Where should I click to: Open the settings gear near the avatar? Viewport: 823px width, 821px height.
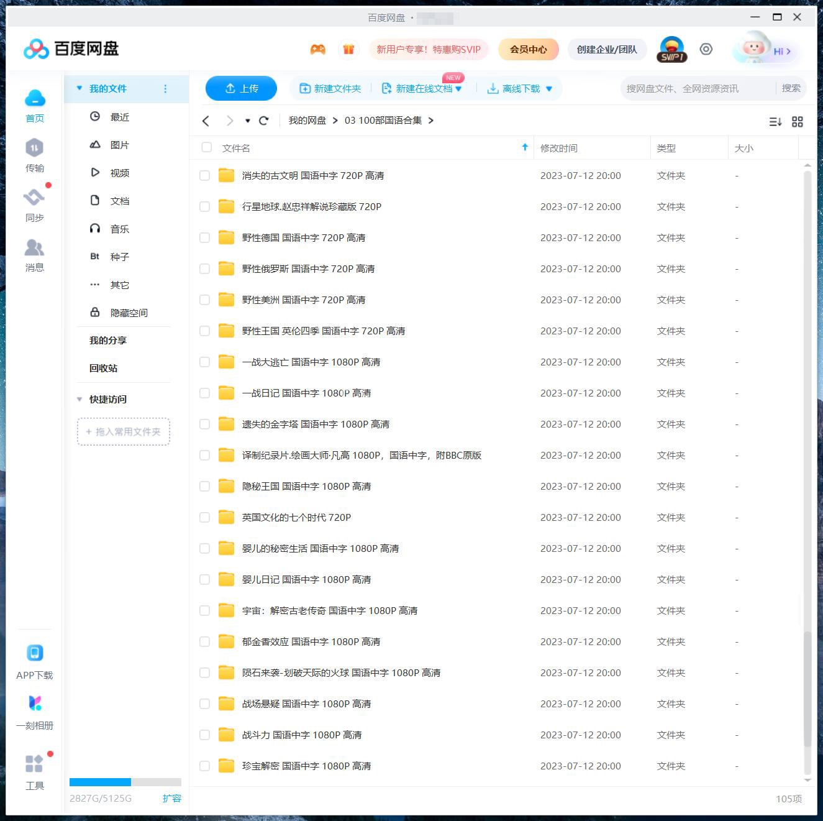pyautogui.click(x=706, y=49)
